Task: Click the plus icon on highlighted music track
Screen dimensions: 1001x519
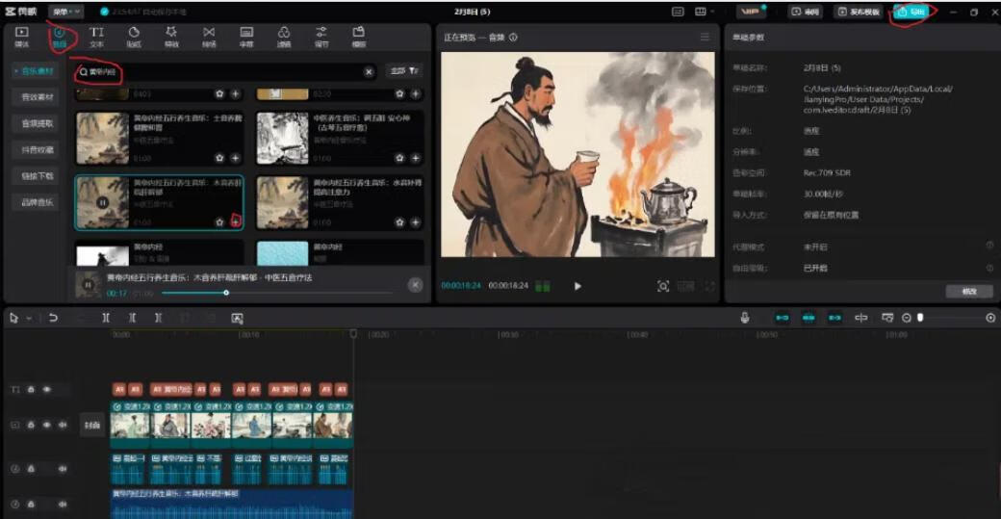Action: (x=236, y=221)
